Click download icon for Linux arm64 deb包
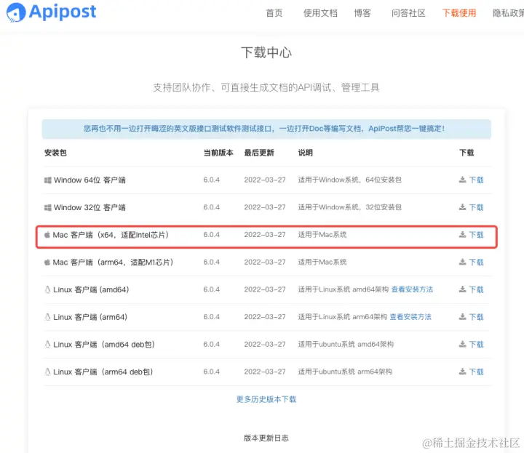Image resolution: width=524 pixels, height=453 pixels. 463,372
